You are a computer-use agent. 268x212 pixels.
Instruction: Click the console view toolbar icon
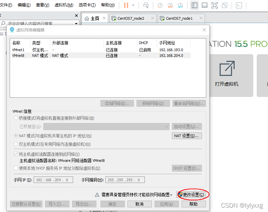[239, 5]
